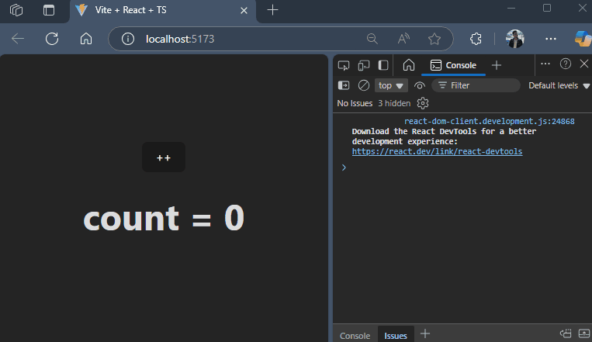592x342 pixels.
Task: Open the Copilot sidebar icon
Action: click(583, 39)
